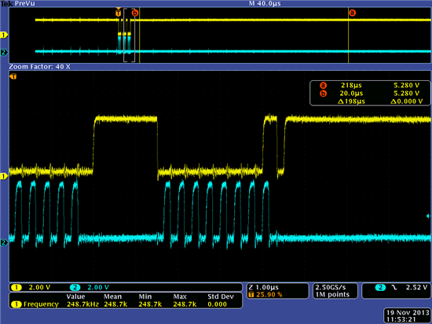Click trigger position icon at zoom window top-left
The height and width of the screenshot is (324, 432).
point(13,76)
